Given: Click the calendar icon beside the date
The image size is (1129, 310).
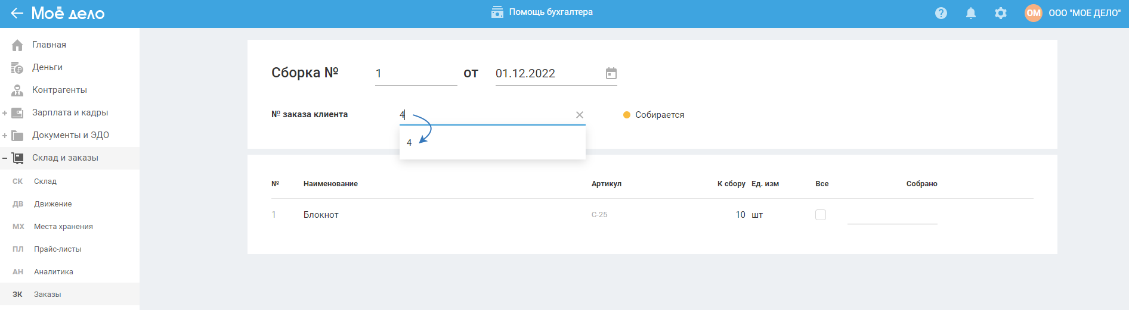Looking at the screenshot, I should coord(611,73).
